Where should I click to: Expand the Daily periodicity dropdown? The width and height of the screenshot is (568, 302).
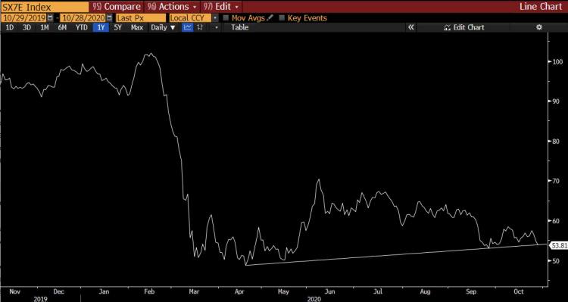click(x=163, y=27)
